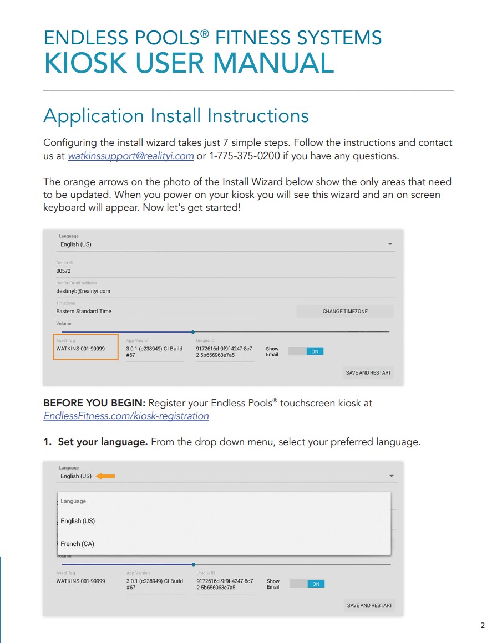
Task: Open the watkinssupport@realityi.com email link
Action: click(130, 156)
